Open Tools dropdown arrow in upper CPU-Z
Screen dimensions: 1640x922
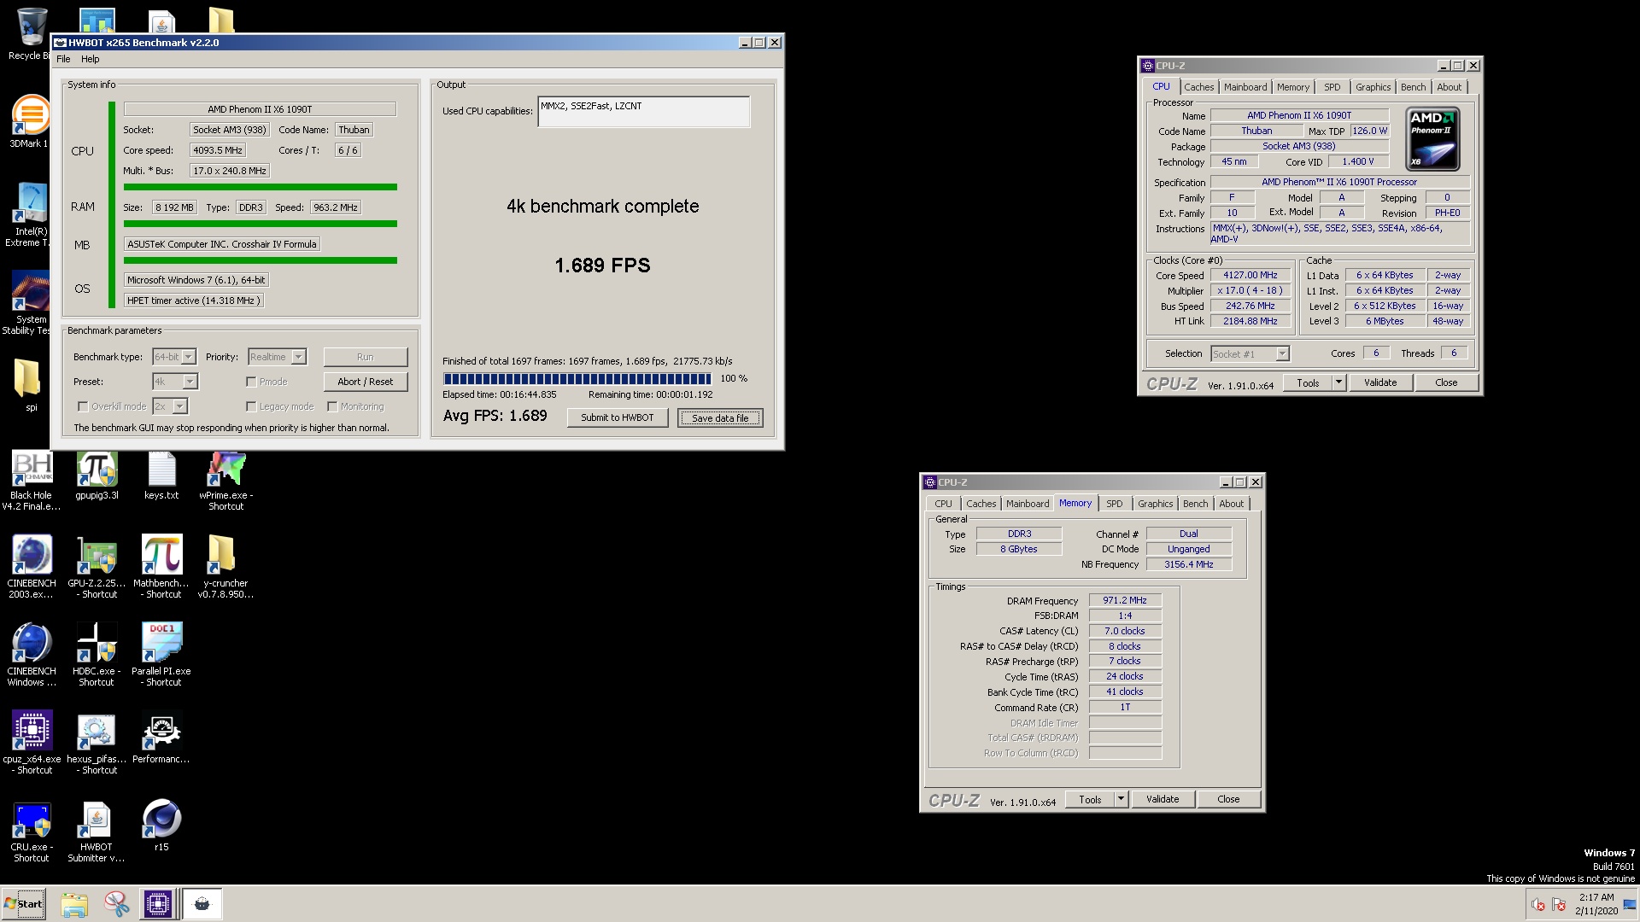click(x=1338, y=382)
